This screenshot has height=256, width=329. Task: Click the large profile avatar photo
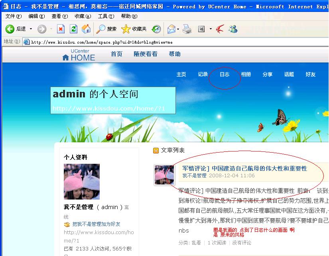coord(82,182)
